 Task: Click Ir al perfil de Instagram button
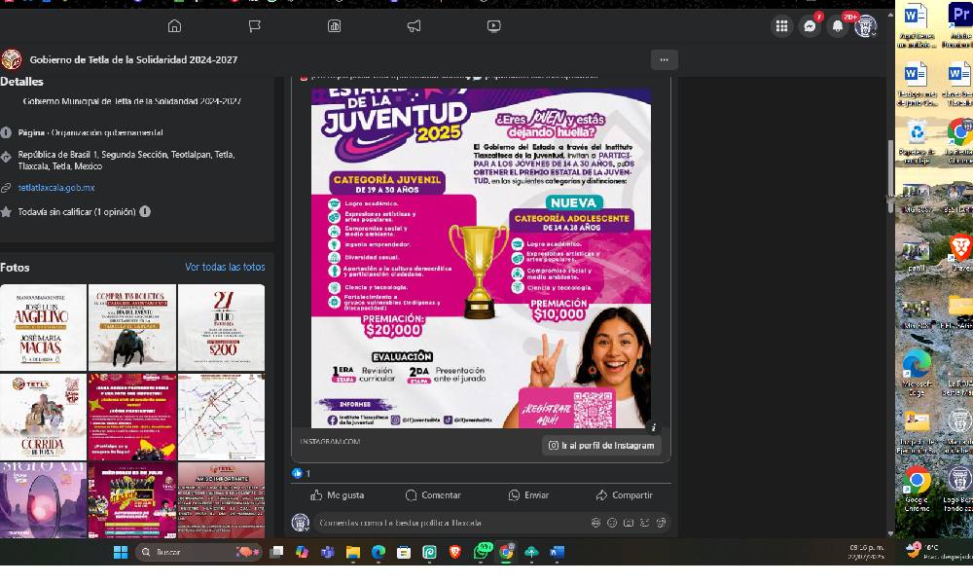pos(601,445)
